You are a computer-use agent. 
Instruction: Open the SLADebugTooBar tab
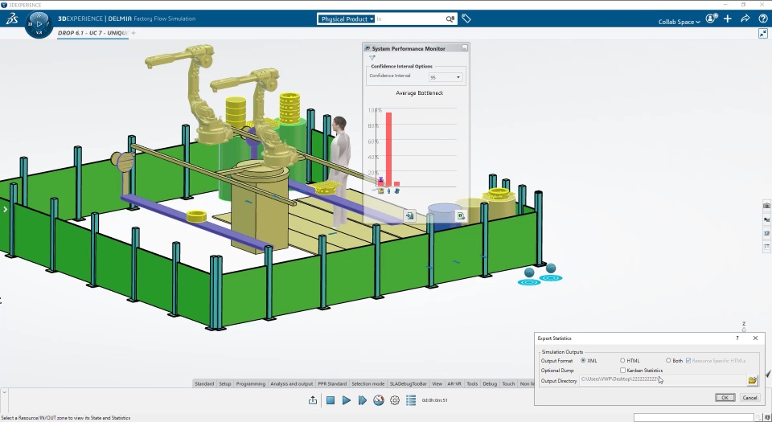click(409, 383)
